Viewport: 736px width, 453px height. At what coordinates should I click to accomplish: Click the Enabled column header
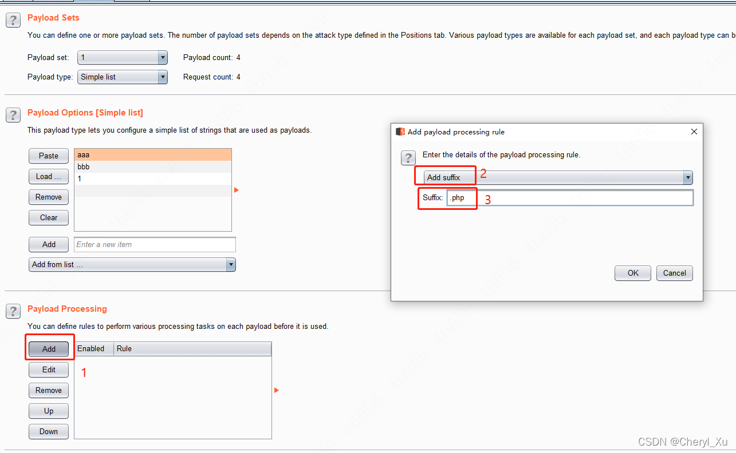(94, 349)
